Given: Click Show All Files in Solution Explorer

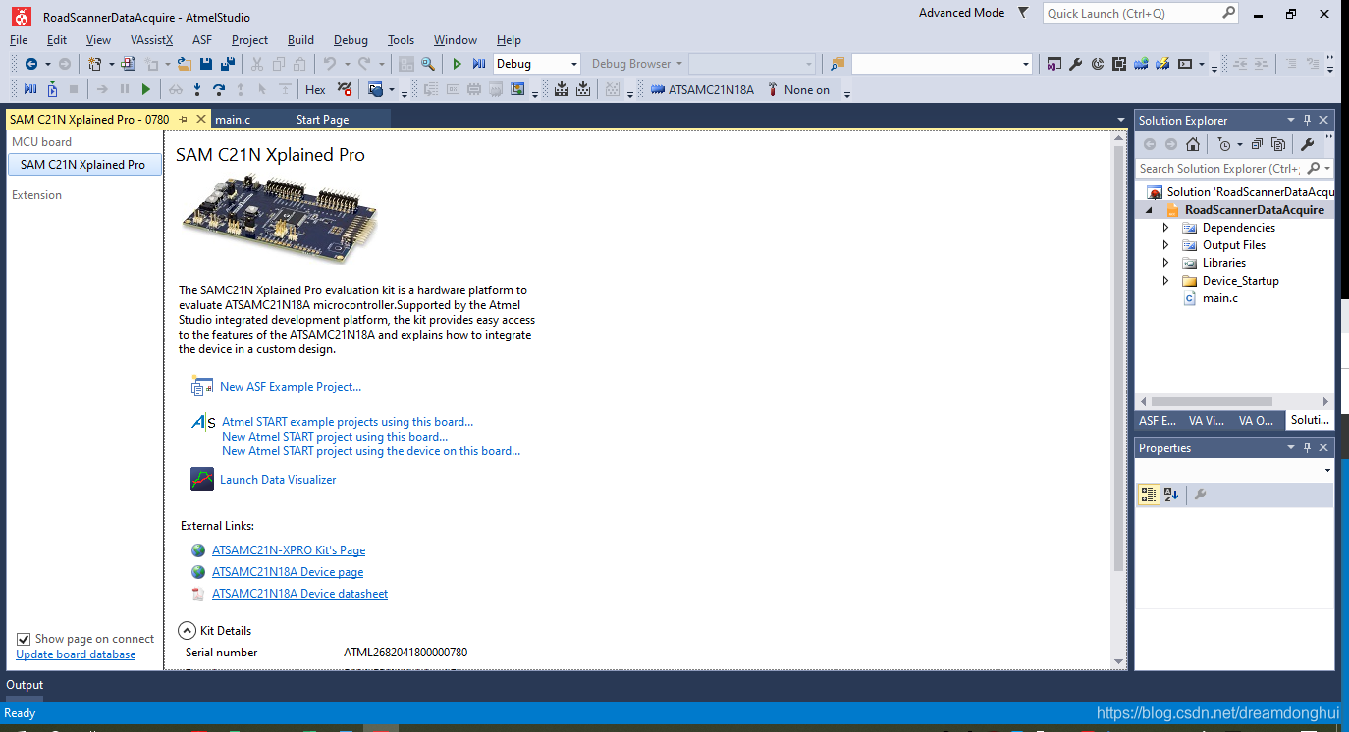Looking at the screenshot, I should pyautogui.click(x=1277, y=144).
